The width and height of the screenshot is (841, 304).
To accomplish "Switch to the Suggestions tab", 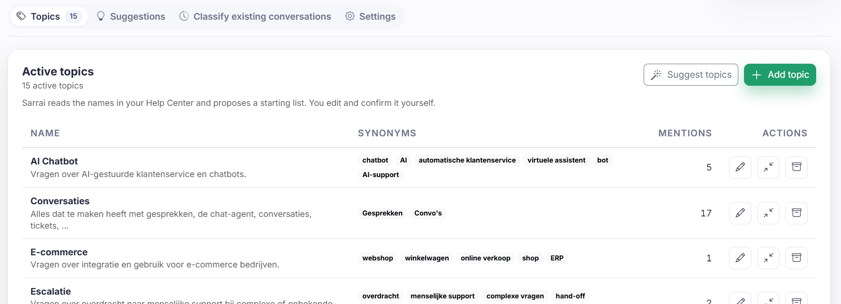I will coord(131,16).
